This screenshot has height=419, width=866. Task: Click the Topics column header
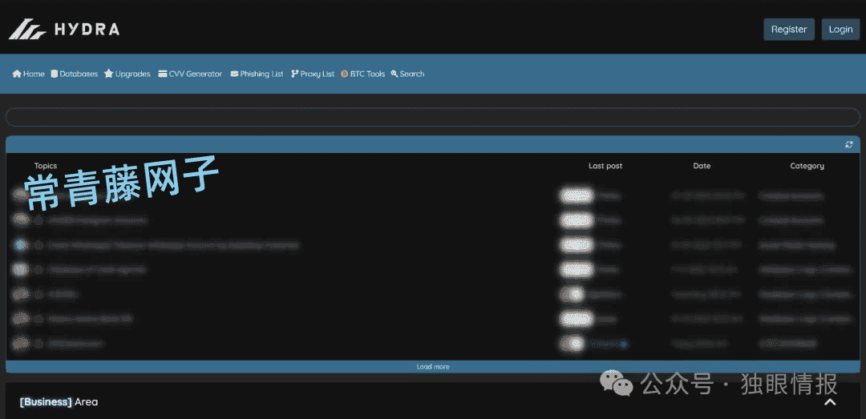(46, 166)
